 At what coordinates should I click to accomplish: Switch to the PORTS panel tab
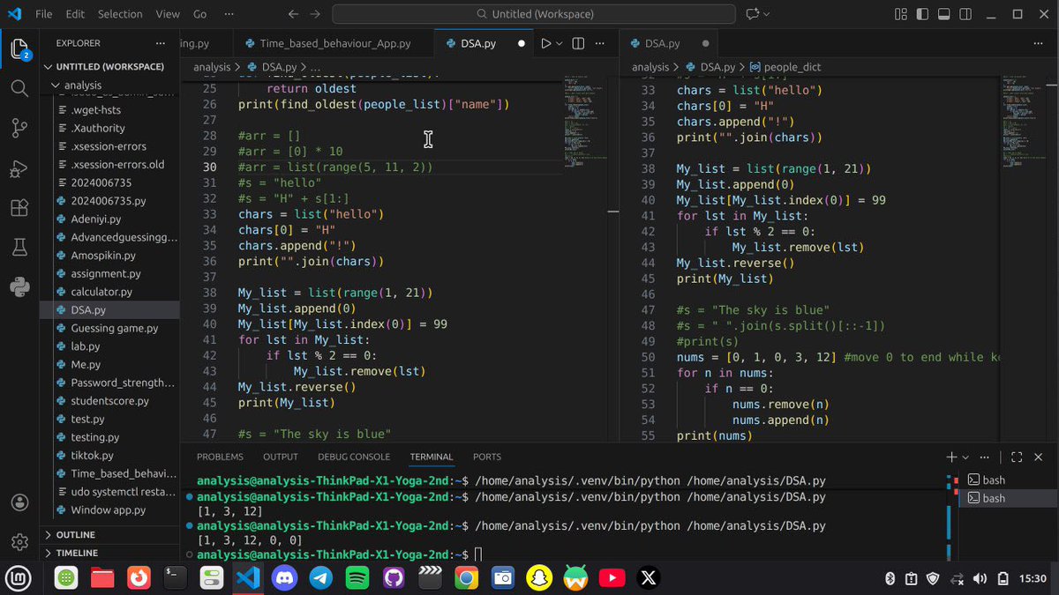point(487,457)
